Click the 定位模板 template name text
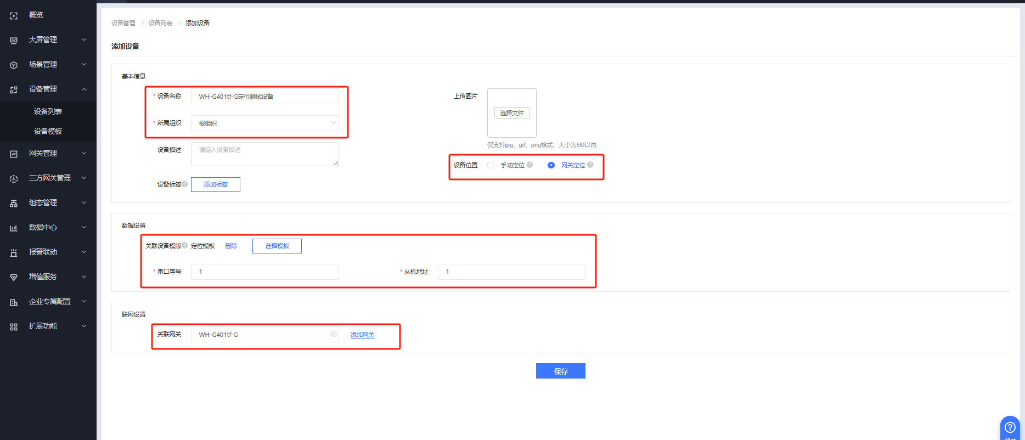The width and height of the screenshot is (1025, 440). pyautogui.click(x=203, y=246)
